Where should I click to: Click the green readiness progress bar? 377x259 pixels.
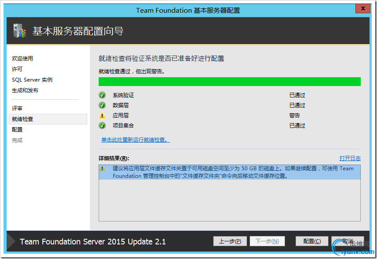229,82
